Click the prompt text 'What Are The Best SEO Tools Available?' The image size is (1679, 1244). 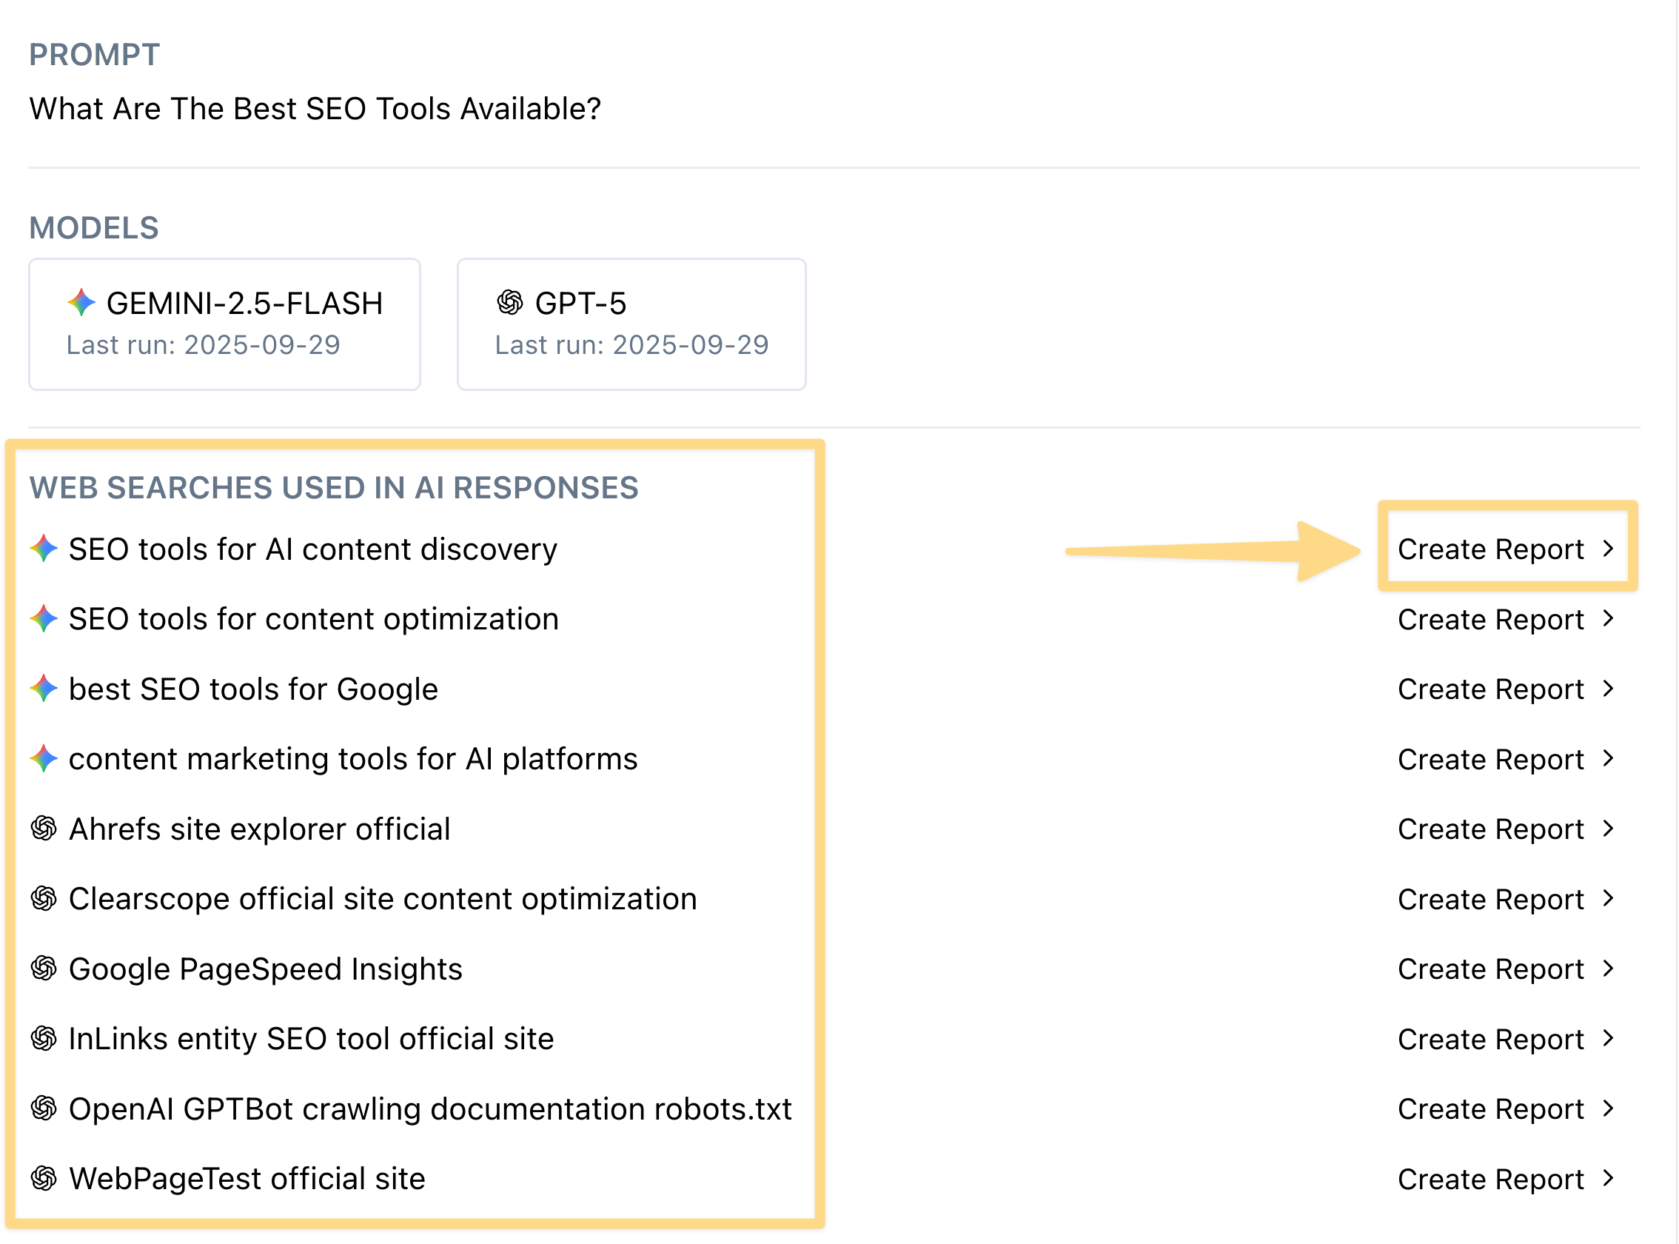315,108
